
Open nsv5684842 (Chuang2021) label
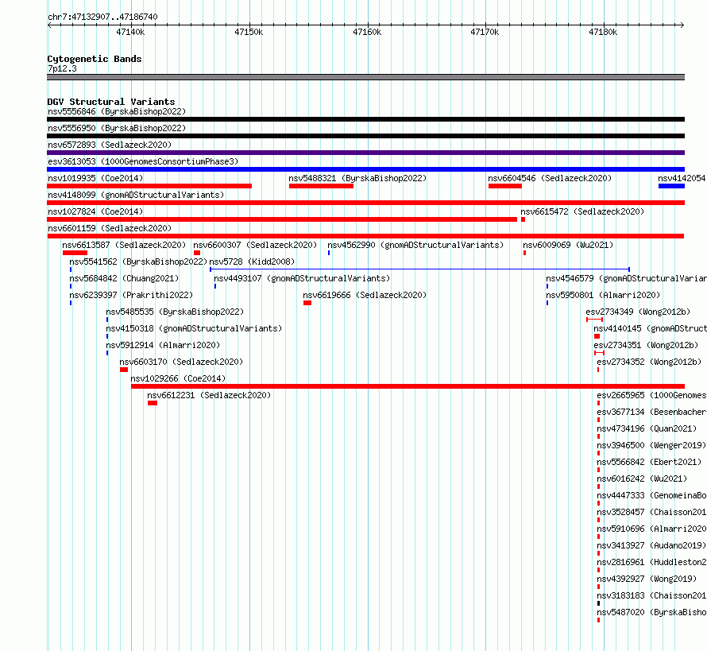point(124,278)
